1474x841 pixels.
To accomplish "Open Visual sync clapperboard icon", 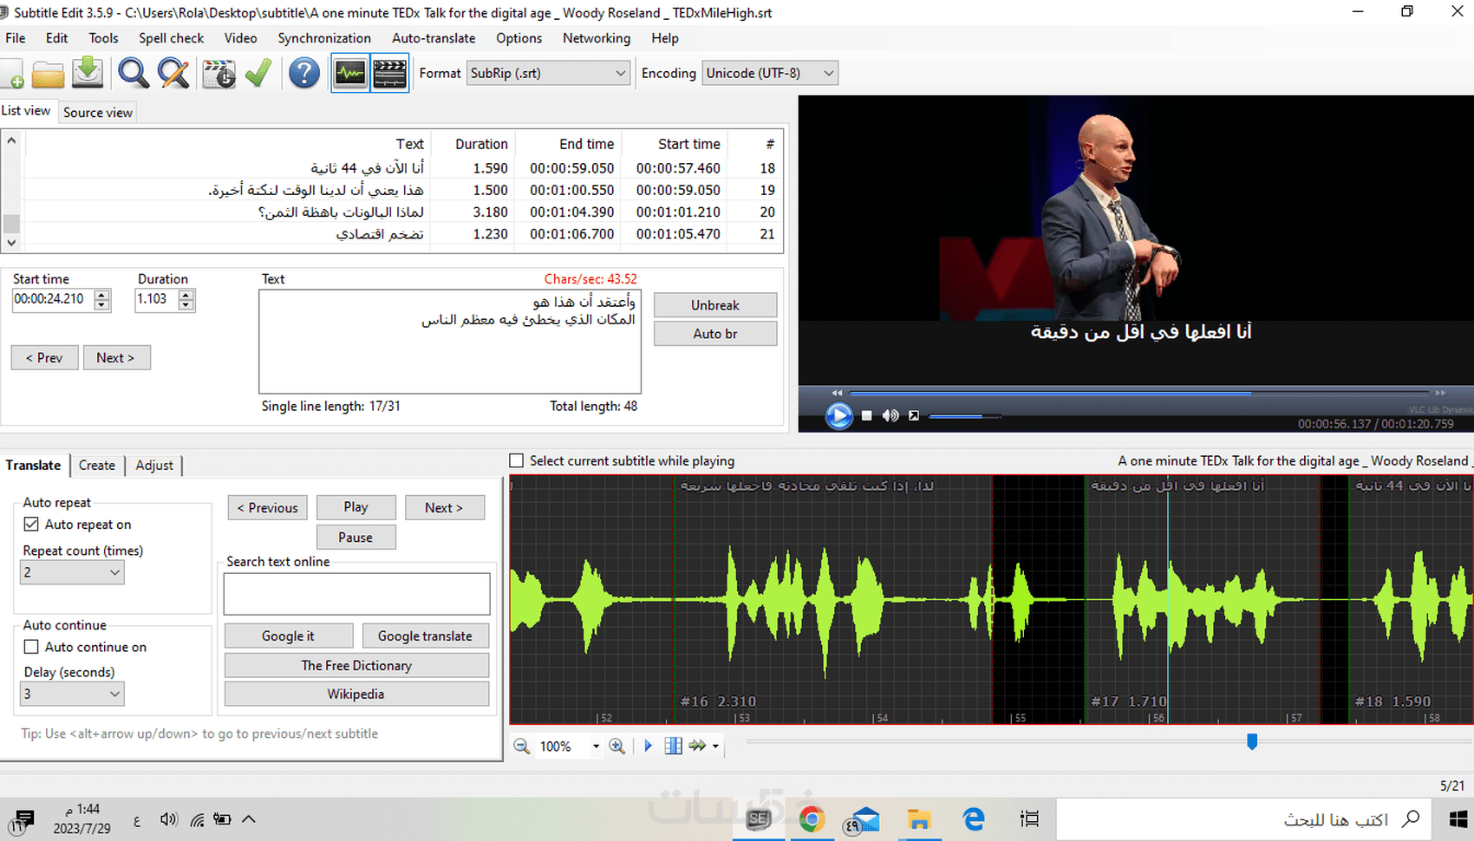I will click(218, 74).
